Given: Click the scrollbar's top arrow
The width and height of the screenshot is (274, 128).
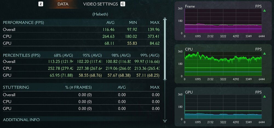Looking at the screenshot, I should (x=165, y=19).
